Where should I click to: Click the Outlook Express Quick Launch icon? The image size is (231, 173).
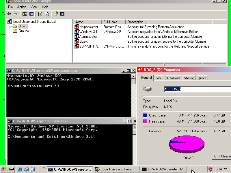[26, 169]
